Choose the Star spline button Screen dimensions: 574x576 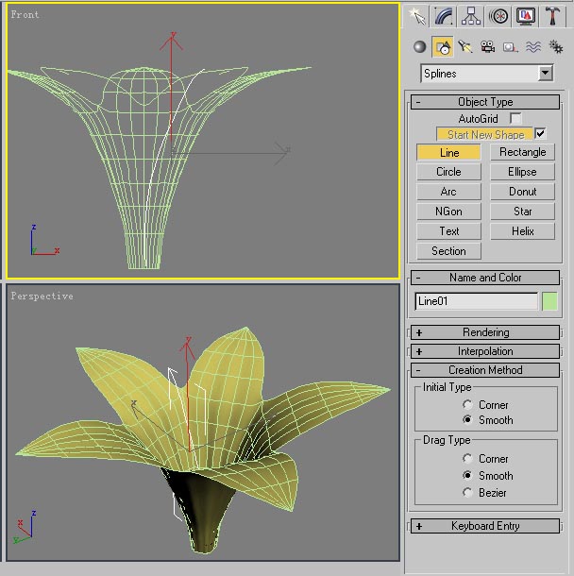click(x=522, y=212)
